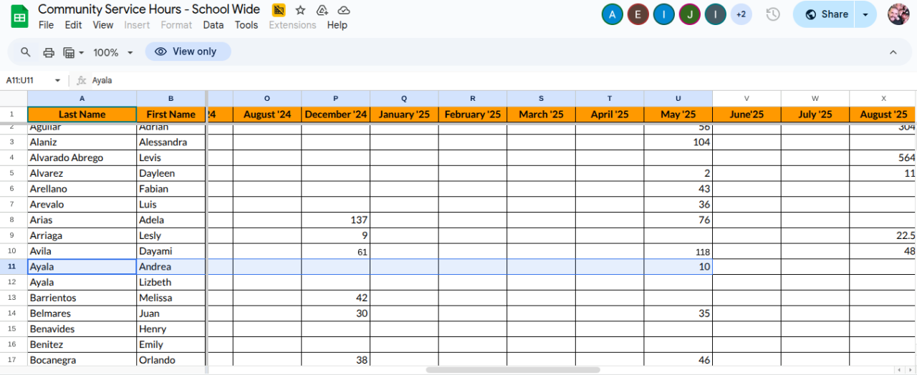Open the Data menu
This screenshot has height=375, width=917.
213,24
